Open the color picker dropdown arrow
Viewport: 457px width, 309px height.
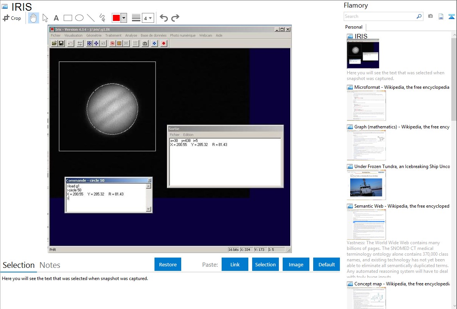124,18
